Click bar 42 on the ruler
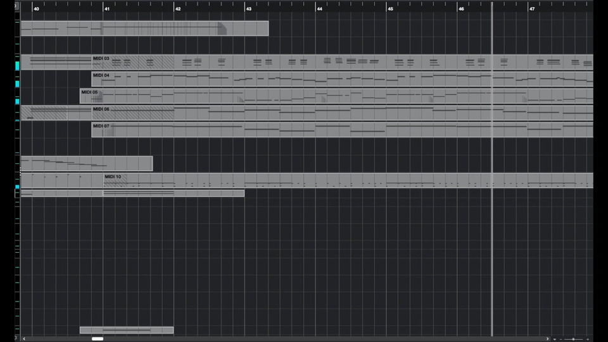608x342 pixels. (x=178, y=8)
